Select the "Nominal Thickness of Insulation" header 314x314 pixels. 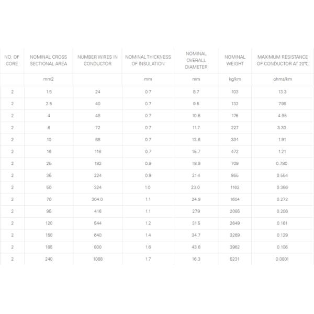[148, 60]
